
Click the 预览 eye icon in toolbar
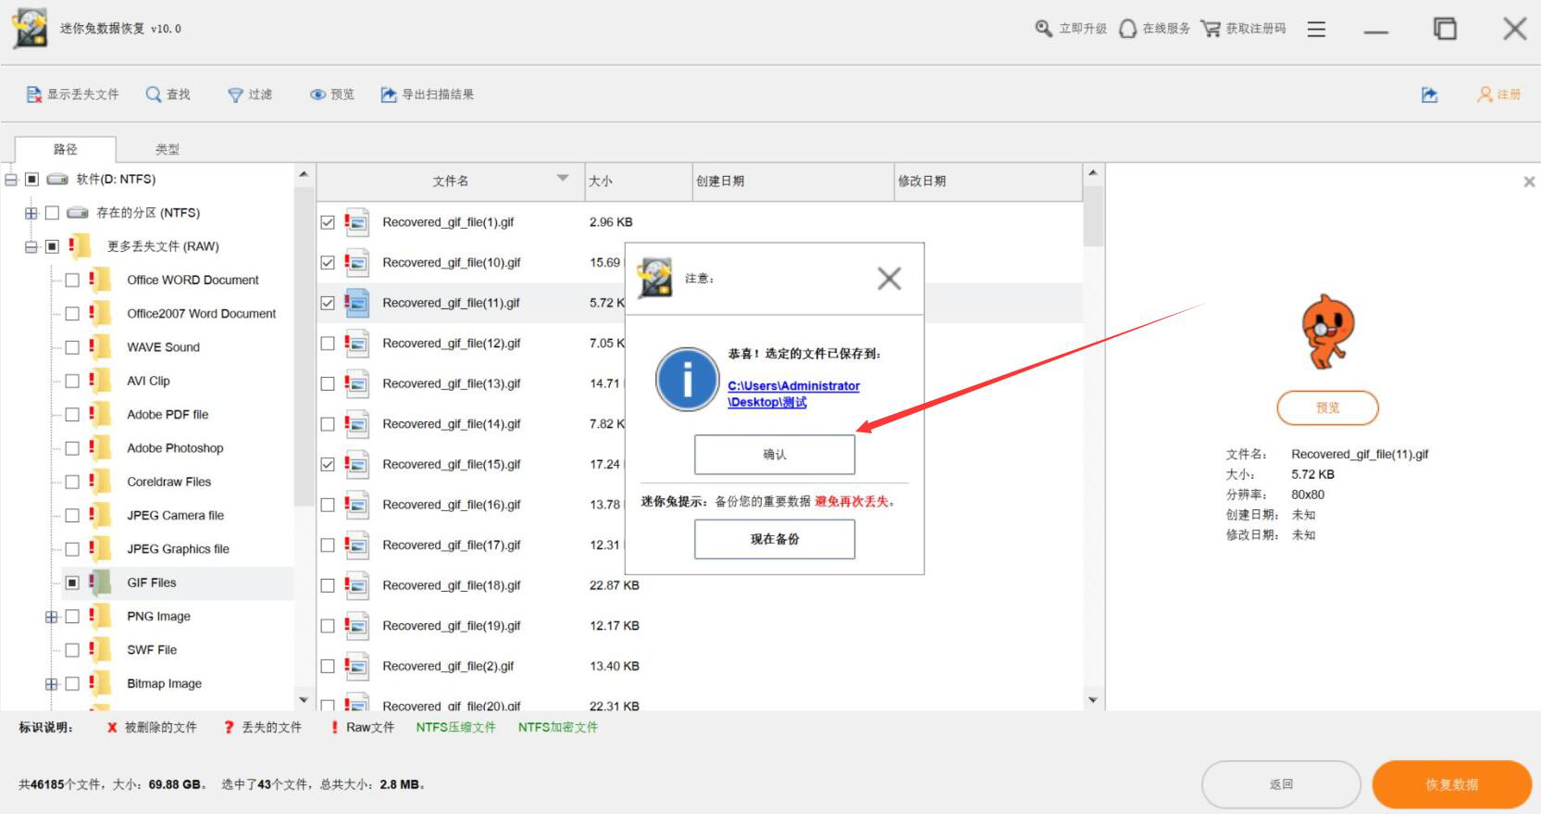[317, 94]
